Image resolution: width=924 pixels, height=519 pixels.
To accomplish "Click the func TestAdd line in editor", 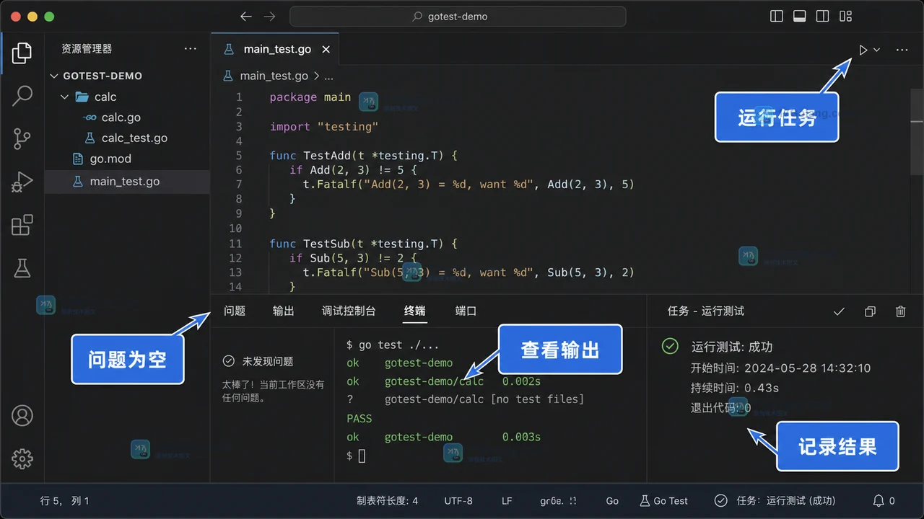I will [364, 156].
